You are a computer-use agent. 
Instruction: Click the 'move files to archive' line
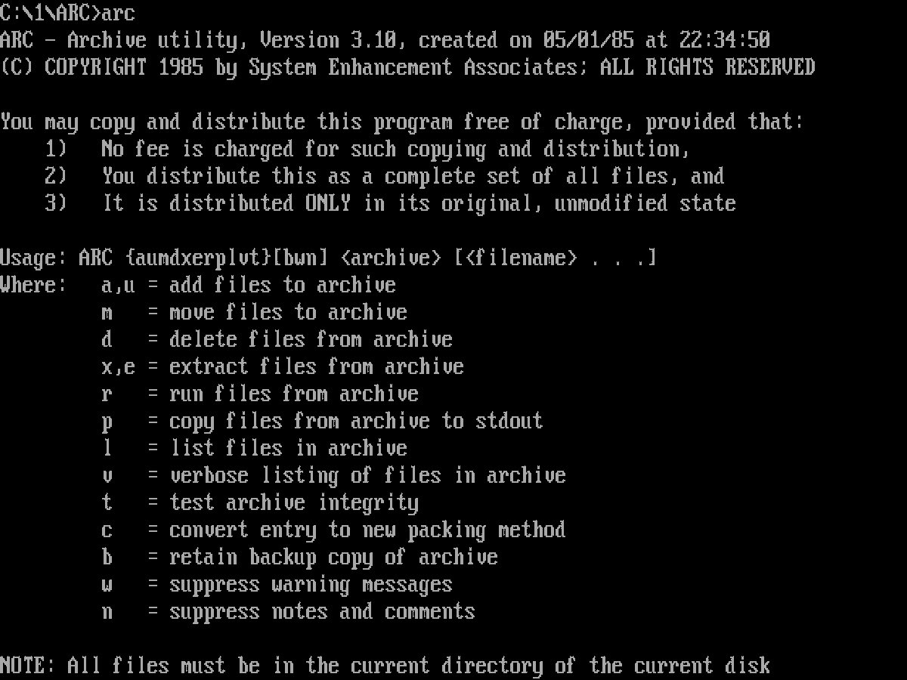click(254, 312)
